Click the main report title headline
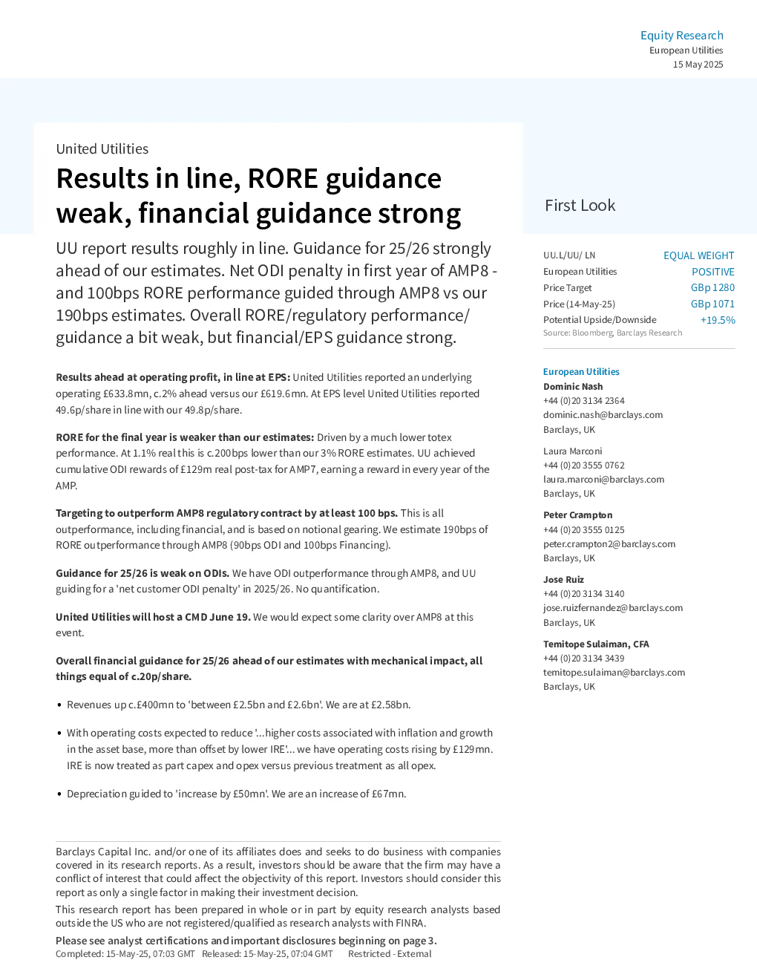 point(258,196)
